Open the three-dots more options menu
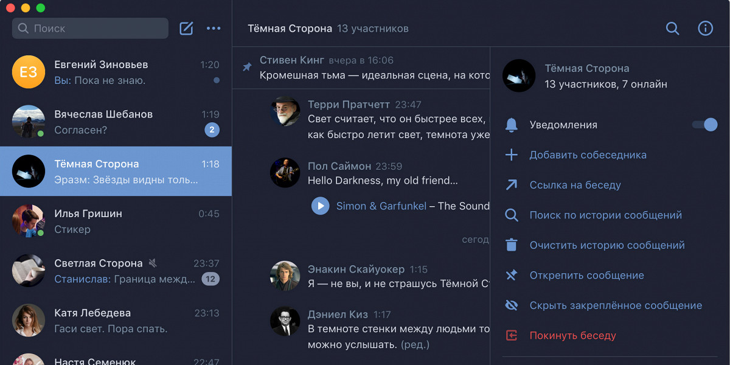The image size is (730, 365). pyautogui.click(x=214, y=28)
